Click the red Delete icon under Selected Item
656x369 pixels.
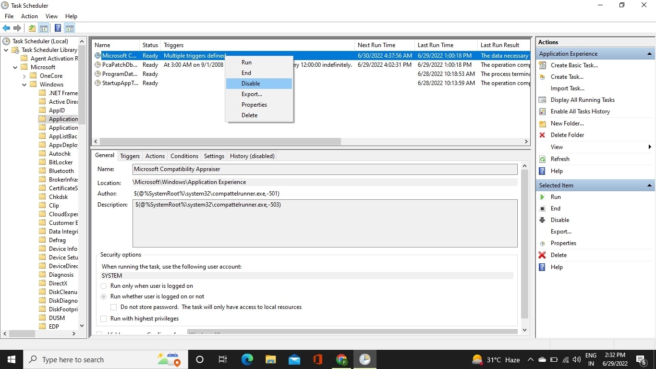[x=543, y=255]
